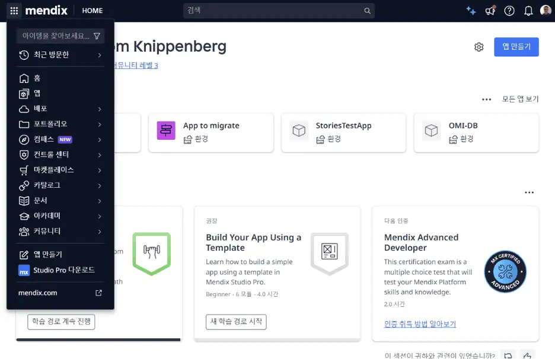
Task: Open Build Your App Using a Template
Action: point(253,243)
